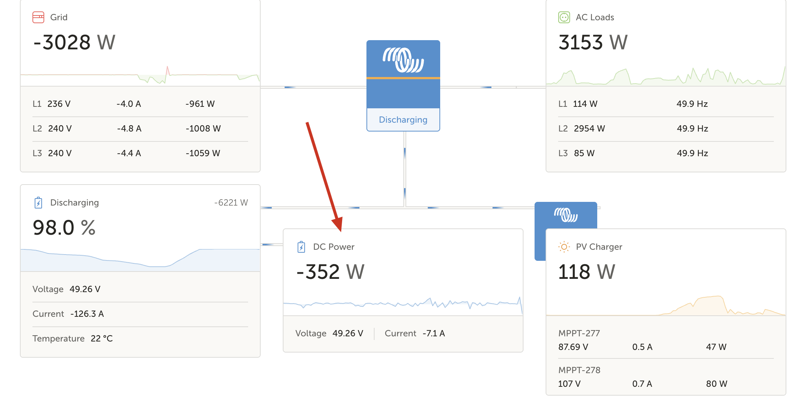800x403 pixels.
Task: Click the AC Loads 3153 W reading
Action: click(592, 42)
